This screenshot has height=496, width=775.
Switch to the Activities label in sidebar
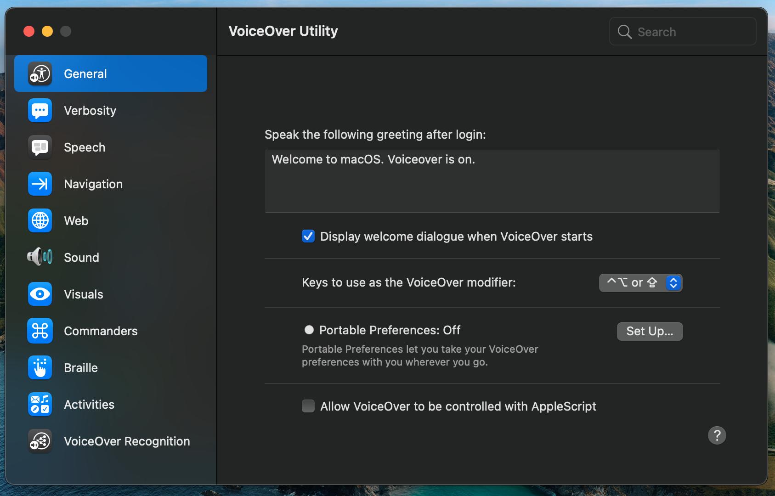click(x=89, y=405)
